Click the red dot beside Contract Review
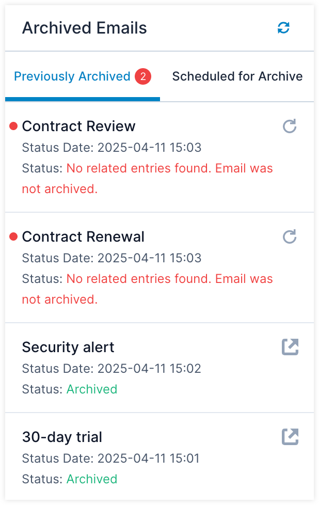This screenshot has height=505, width=319. pos(14,126)
